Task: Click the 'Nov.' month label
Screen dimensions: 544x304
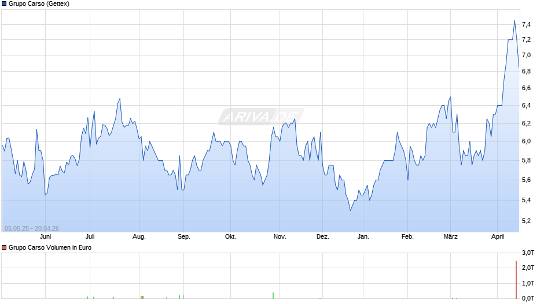Action: point(280,237)
